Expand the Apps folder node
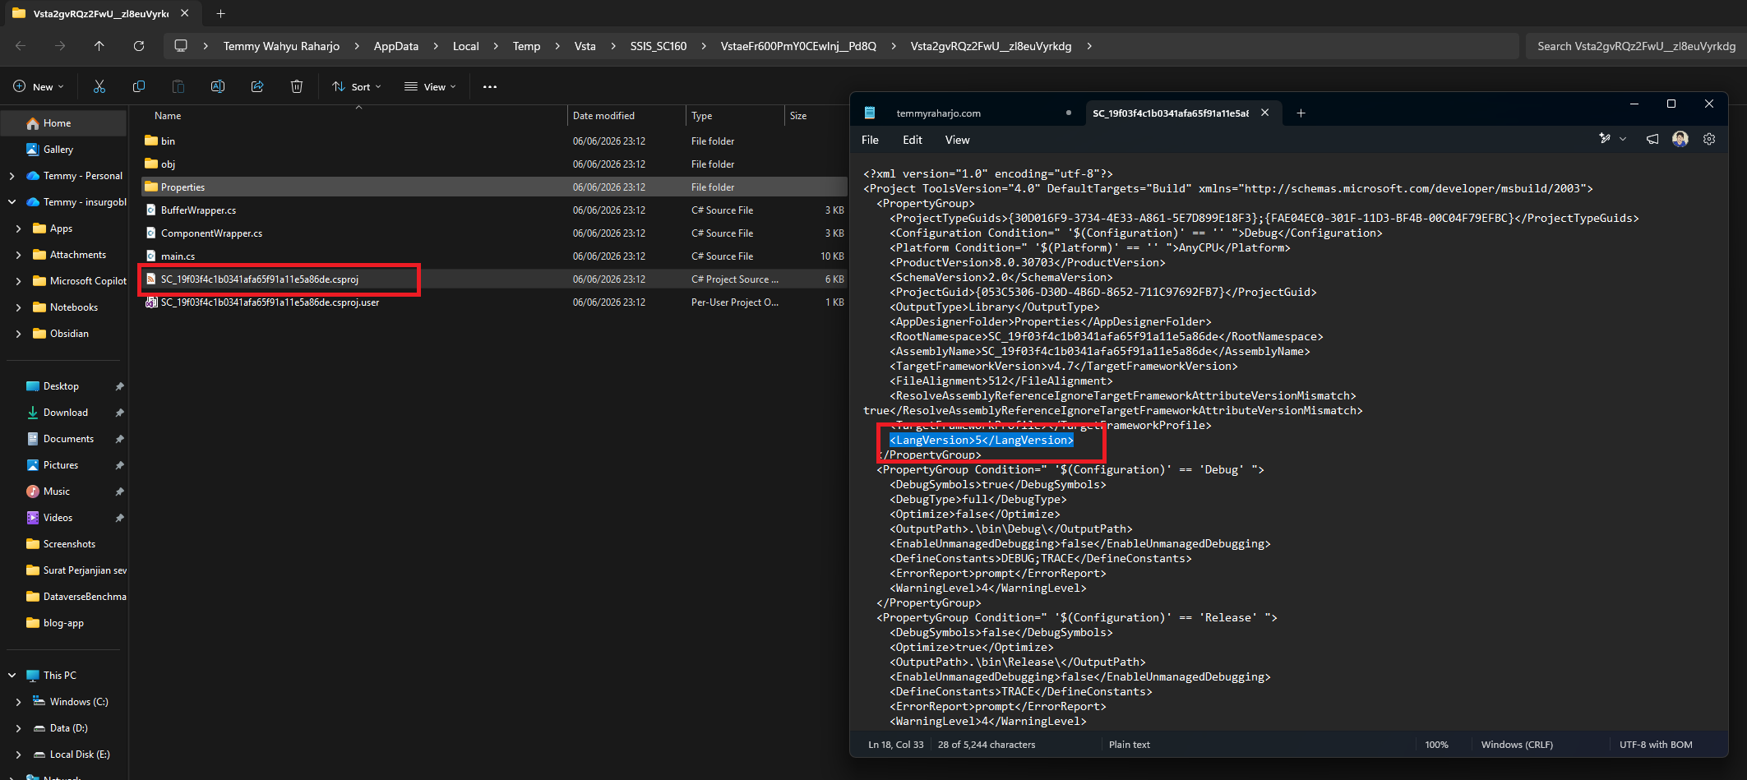The image size is (1747, 780). click(18, 228)
